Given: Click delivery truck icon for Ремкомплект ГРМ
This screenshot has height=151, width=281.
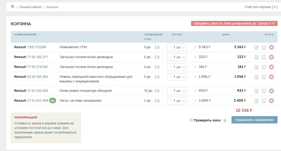Looking at the screenshot, I should click(157, 47).
